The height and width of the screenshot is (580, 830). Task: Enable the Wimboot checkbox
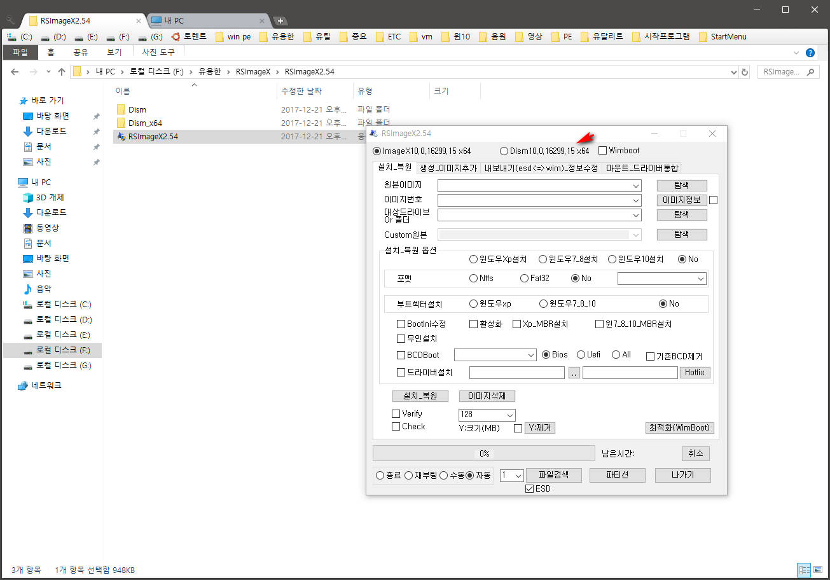click(x=603, y=151)
